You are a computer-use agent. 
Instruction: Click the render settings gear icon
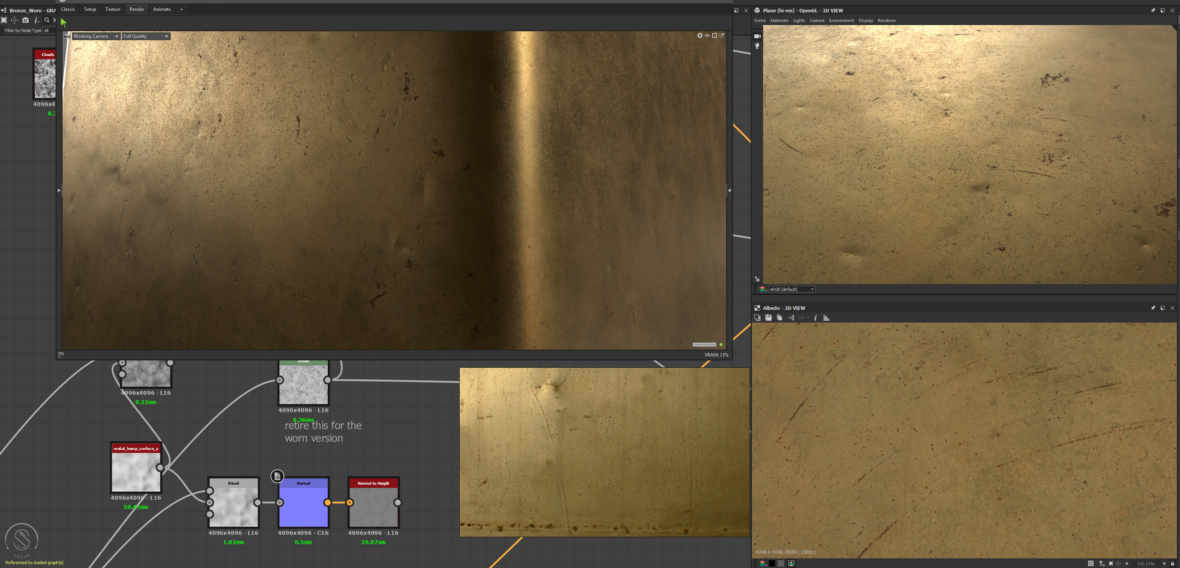[699, 36]
